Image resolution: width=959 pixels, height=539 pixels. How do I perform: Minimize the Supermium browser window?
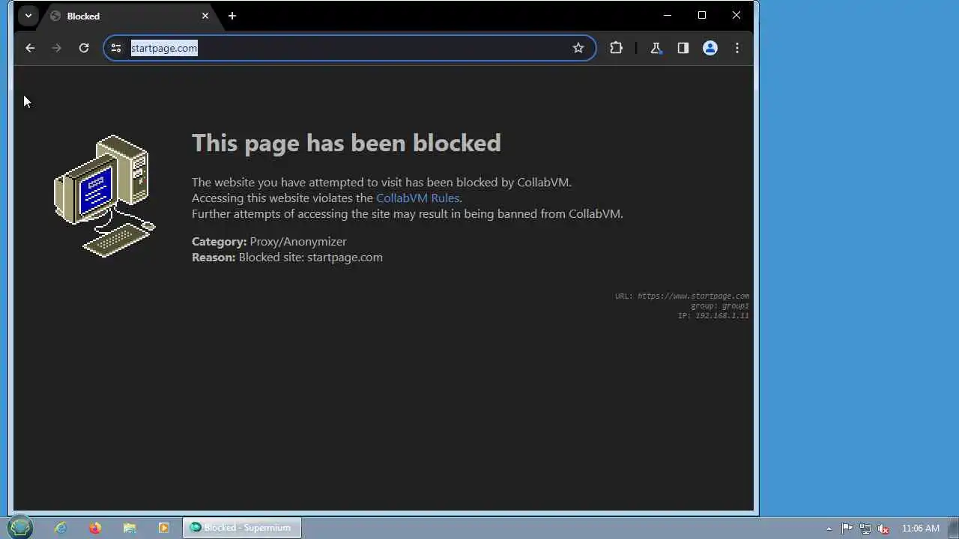[x=668, y=15]
